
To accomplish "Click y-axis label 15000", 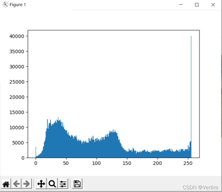I will [x=17, y=112].
